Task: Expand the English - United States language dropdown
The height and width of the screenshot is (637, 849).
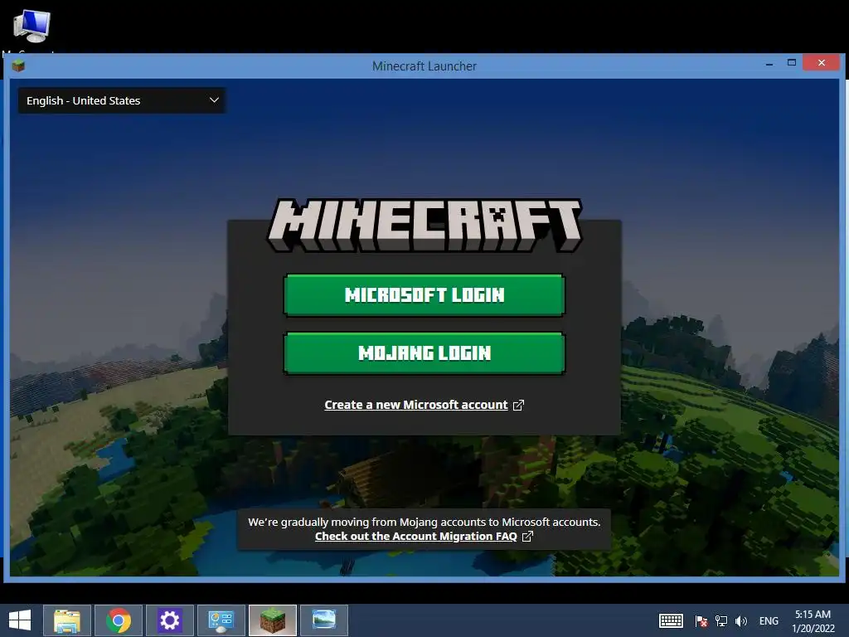Action: click(122, 100)
